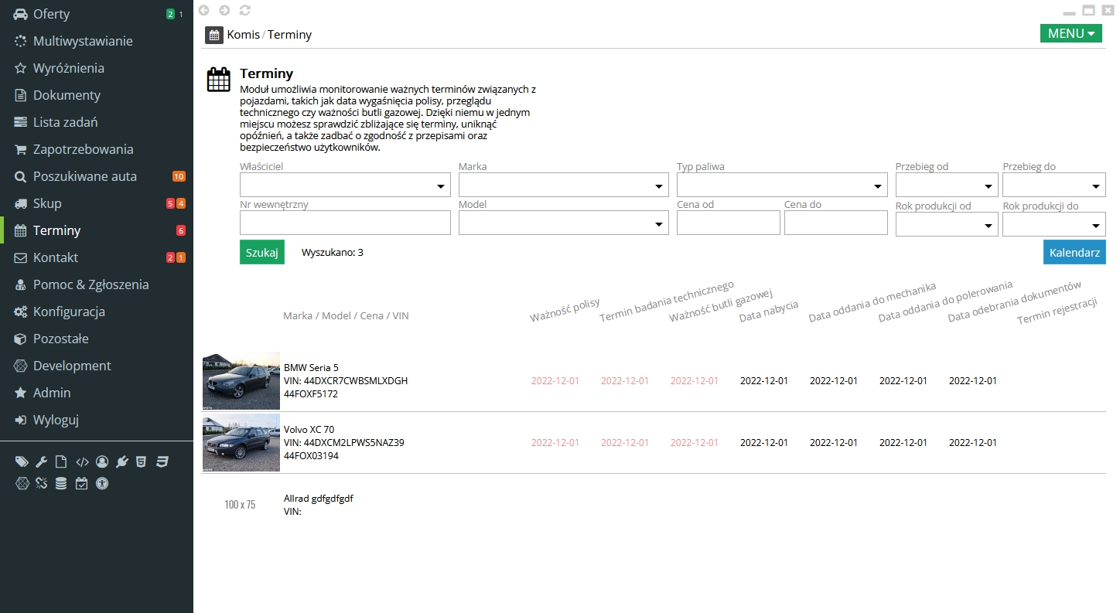The height and width of the screenshot is (613, 1120).
Task: Open the Kalendarz button
Action: 1074,252
